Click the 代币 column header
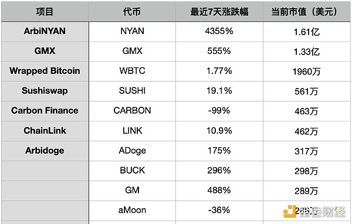Image resolution: width=352 pixels, height=224 pixels. [132, 12]
